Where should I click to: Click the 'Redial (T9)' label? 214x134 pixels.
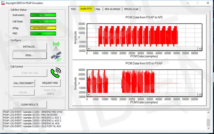coord(50,90)
